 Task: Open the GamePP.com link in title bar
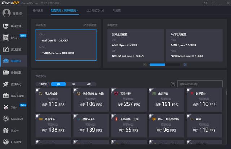[x=30, y=3]
